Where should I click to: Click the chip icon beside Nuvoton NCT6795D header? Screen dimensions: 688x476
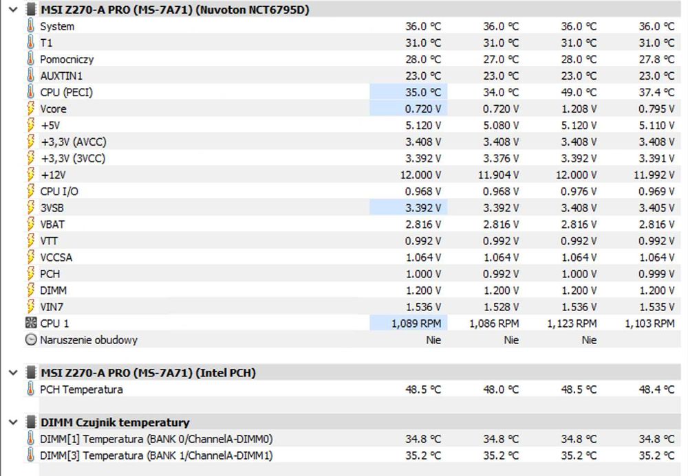[x=30, y=10]
